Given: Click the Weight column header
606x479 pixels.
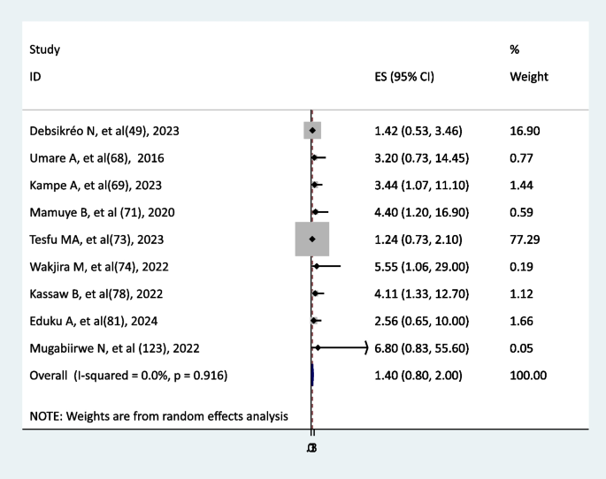Looking at the screenshot, I should point(529,77).
